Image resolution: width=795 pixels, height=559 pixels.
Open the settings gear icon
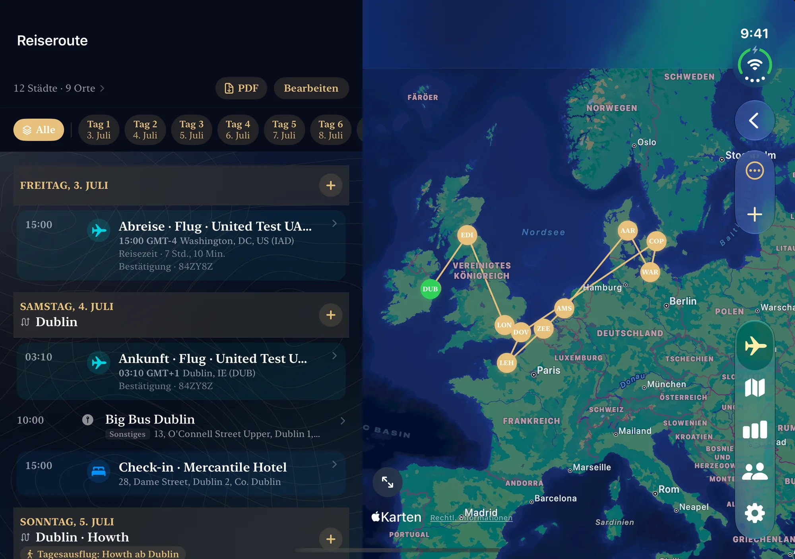tap(754, 513)
